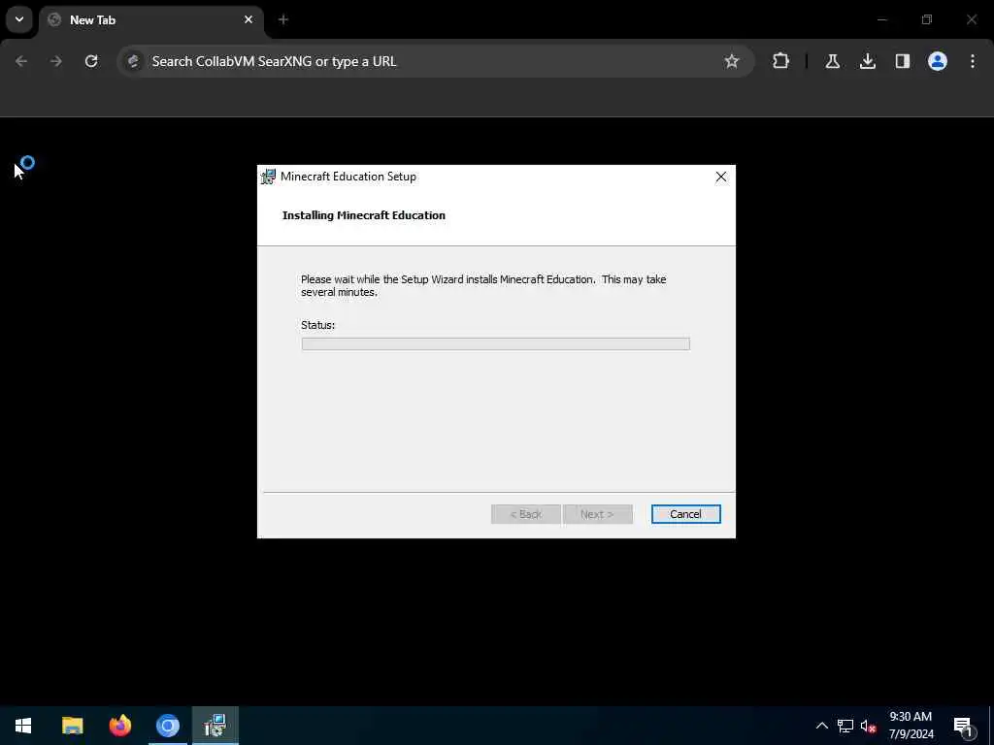Open the clock showing 9:30 AM
Image resolution: width=994 pixels, height=745 pixels.
click(x=911, y=726)
